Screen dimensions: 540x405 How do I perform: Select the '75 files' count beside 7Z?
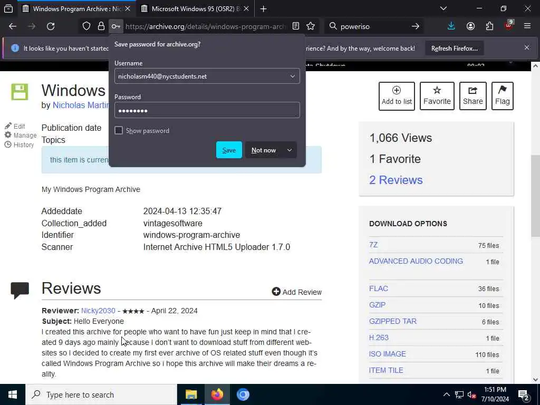(x=488, y=246)
